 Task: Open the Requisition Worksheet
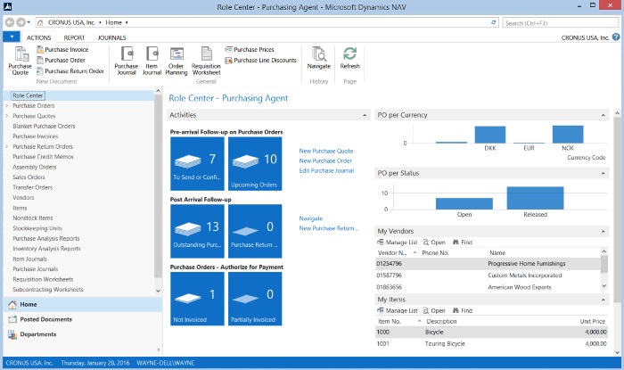click(x=206, y=61)
